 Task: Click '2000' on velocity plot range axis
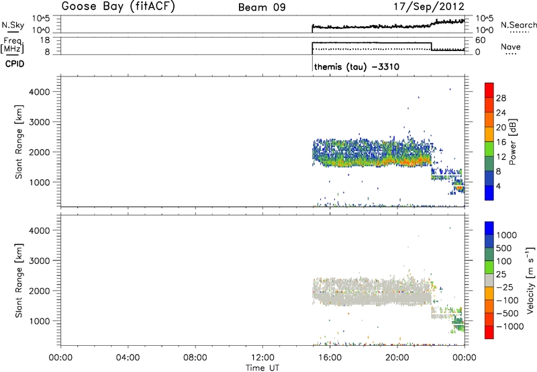[40, 291]
